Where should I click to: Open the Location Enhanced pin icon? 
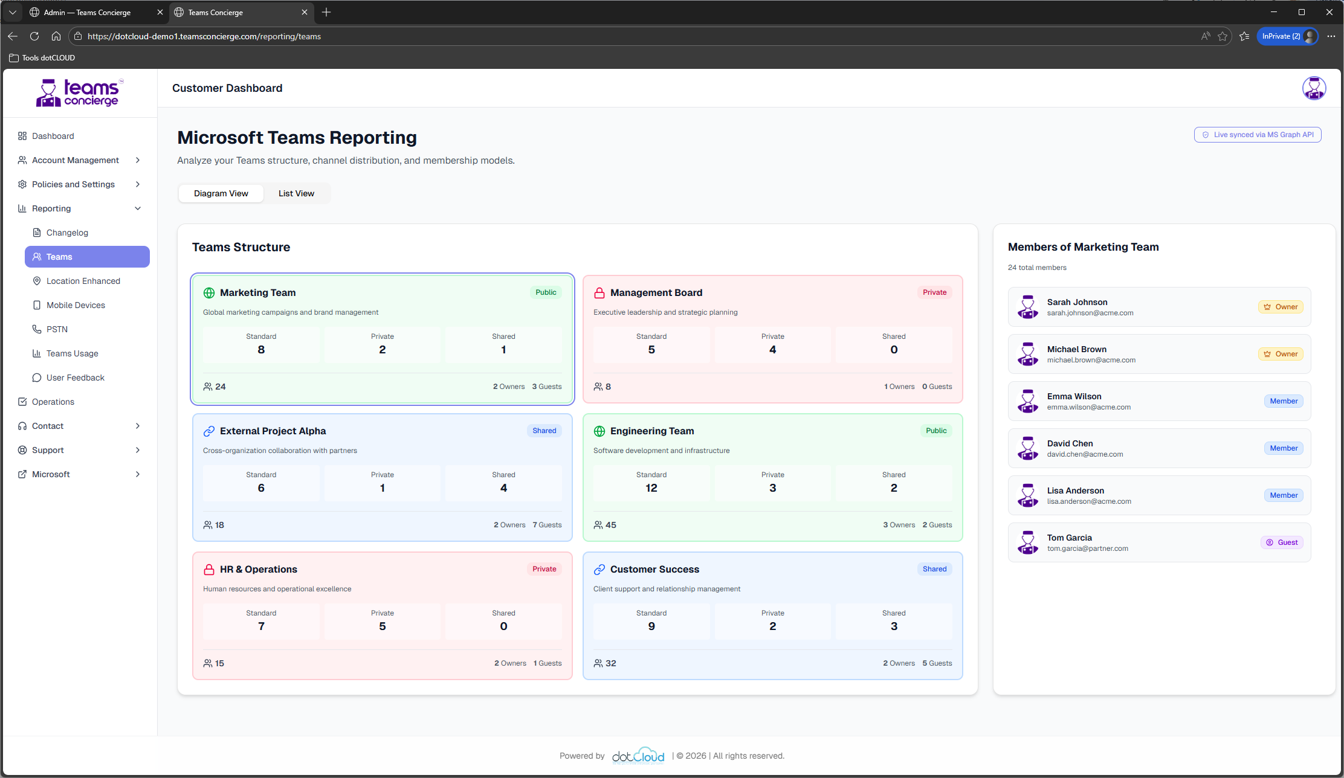click(37, 281)
